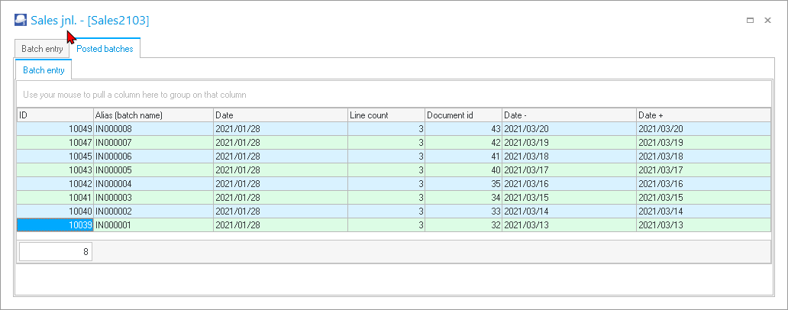Screen dimensions: 788x310
Task: Select batch row IN000008
Action: (153, 129)
